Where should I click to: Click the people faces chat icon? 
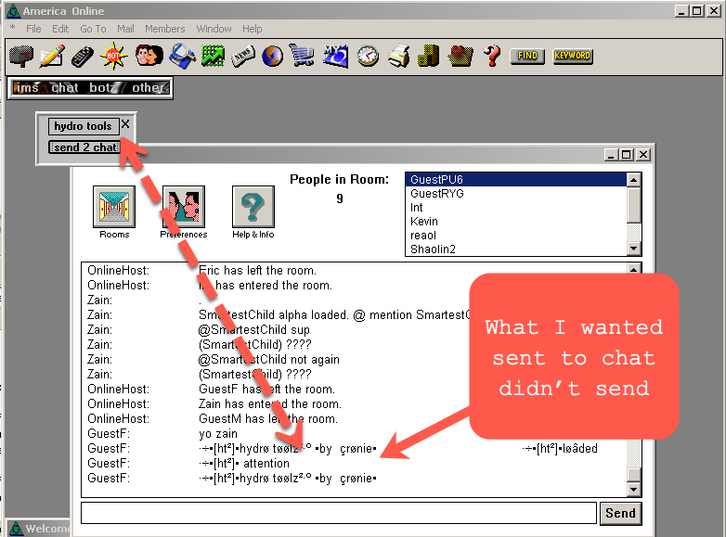pyautogui.click(x=149, y=56)
